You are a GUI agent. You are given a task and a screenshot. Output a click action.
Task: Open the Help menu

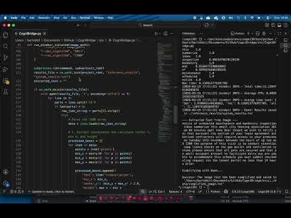pyautogui.click(x=110, y=18)
